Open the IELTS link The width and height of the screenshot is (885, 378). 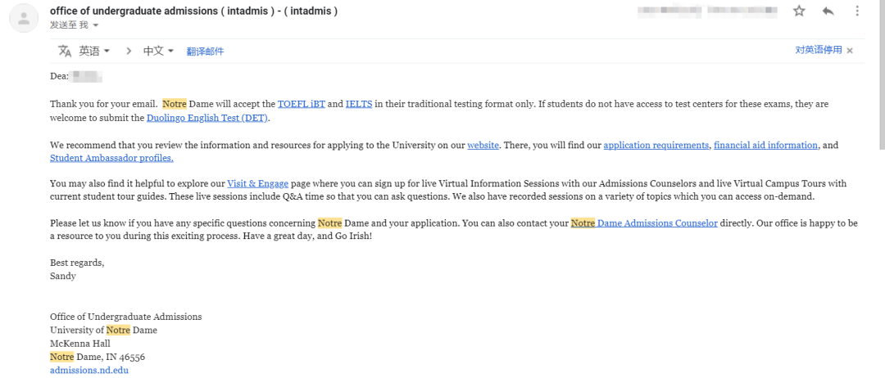coord(358,104)
